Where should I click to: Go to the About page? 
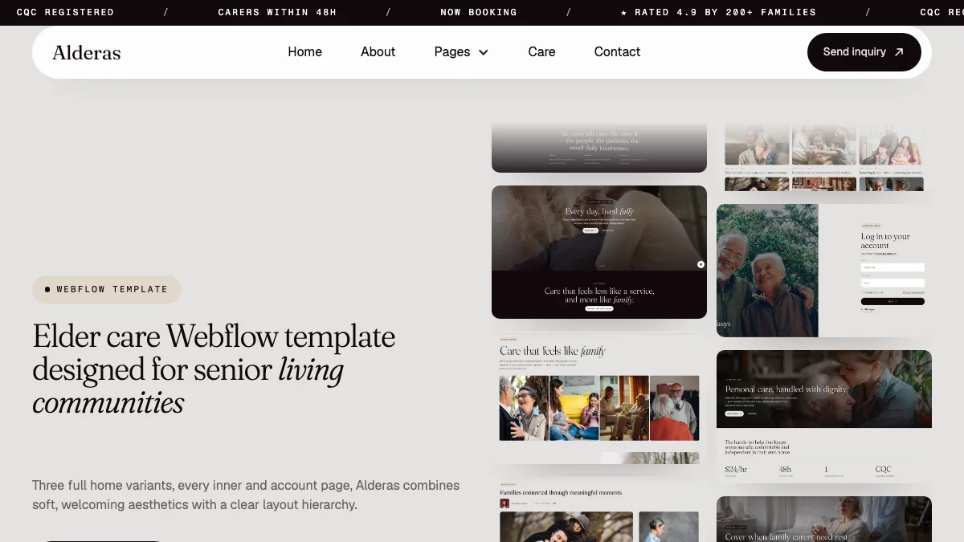coord(378,51)
